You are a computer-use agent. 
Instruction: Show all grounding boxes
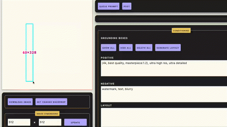click(x=108, y=48)
